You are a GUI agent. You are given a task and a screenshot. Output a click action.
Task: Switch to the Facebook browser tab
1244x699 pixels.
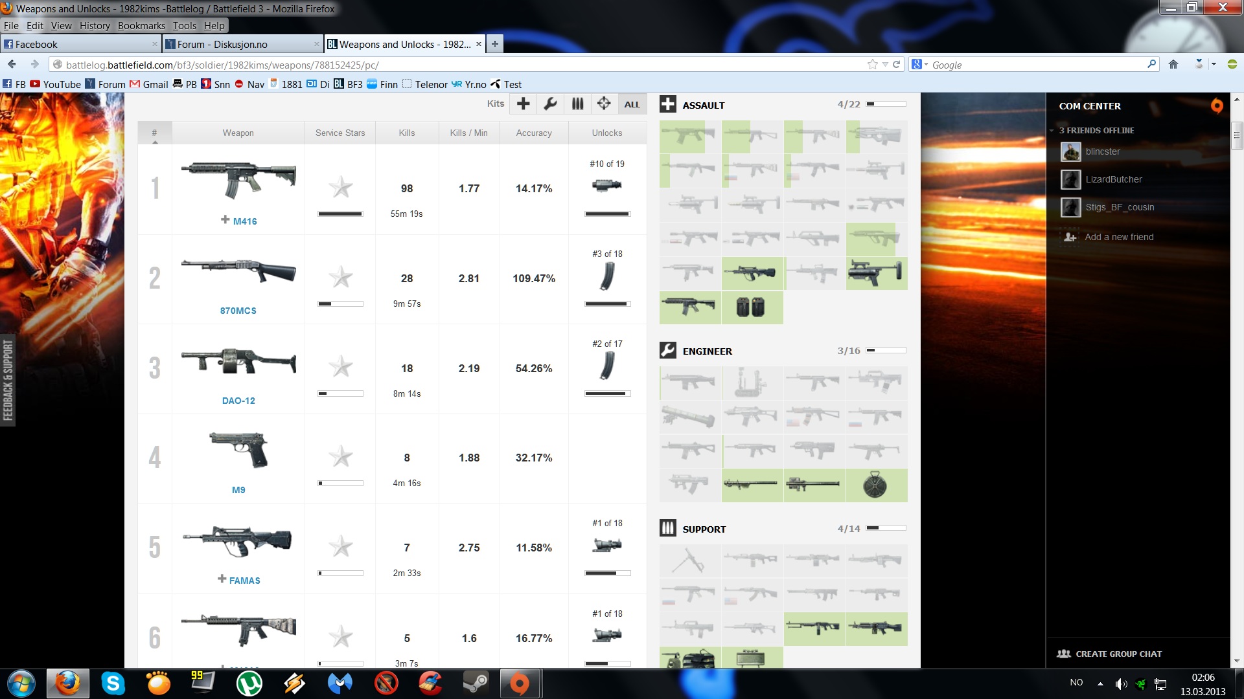click(80, 44)
